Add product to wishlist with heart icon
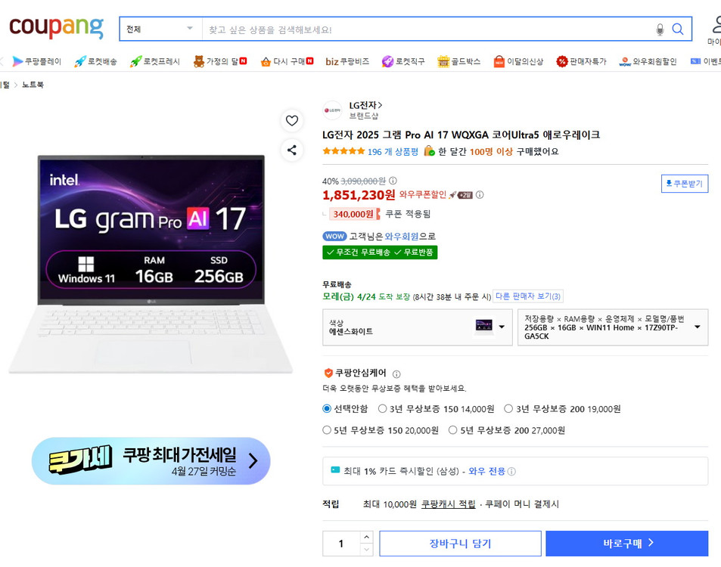 292,121
